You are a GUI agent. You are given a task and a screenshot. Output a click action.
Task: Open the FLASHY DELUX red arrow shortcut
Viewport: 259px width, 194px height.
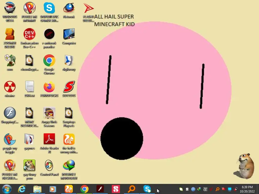pyautogui.click(x=89, y=12)
